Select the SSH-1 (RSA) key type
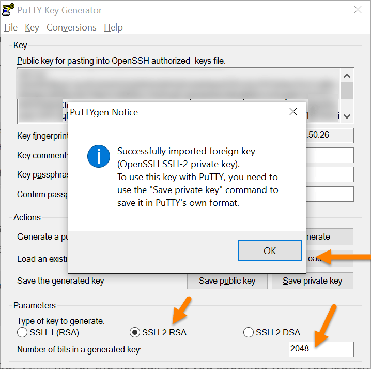The height and width of the screenshot is (369, 371). (22, 332)
